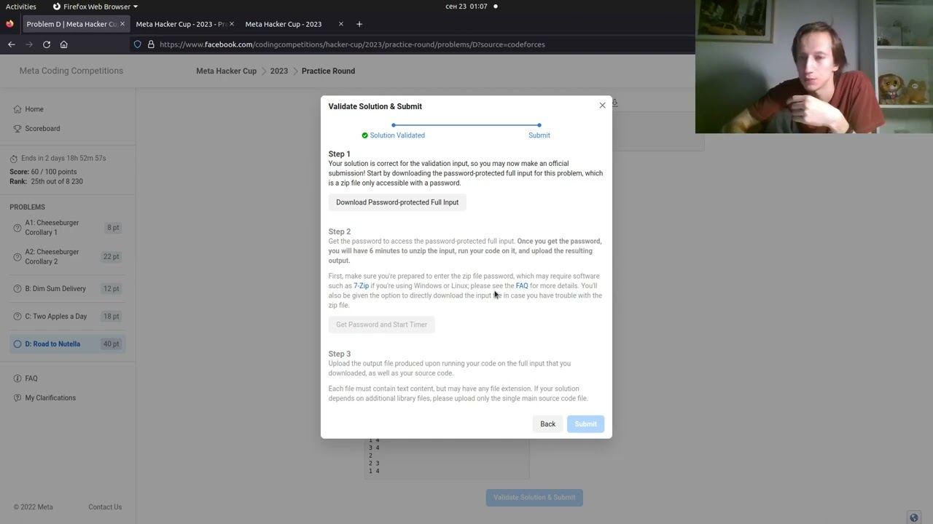933x524 pixels.
Task: Click the 2023 breadcrumb
Action: pyautogui.click(x=279, y=71)
